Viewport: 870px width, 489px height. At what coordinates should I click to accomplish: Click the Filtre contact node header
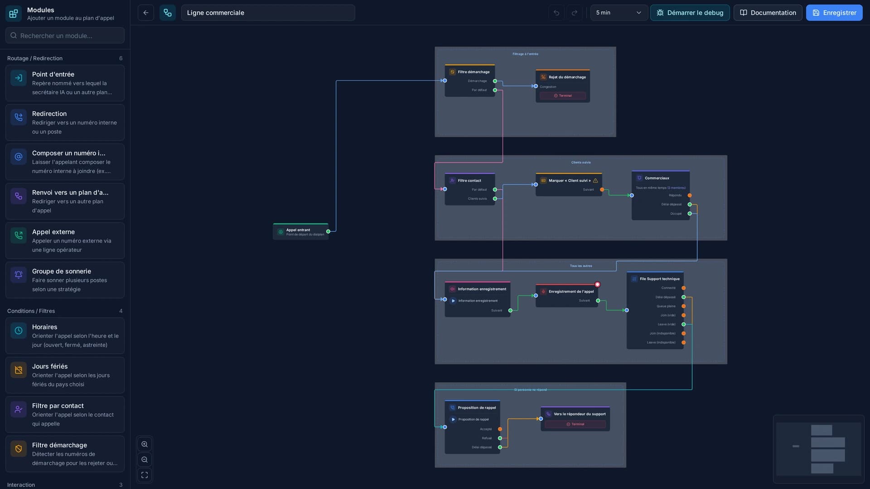point(470,181)
